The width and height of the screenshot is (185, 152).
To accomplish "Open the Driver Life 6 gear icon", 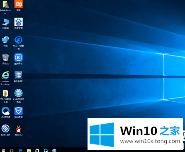I will tap(5, 128).
